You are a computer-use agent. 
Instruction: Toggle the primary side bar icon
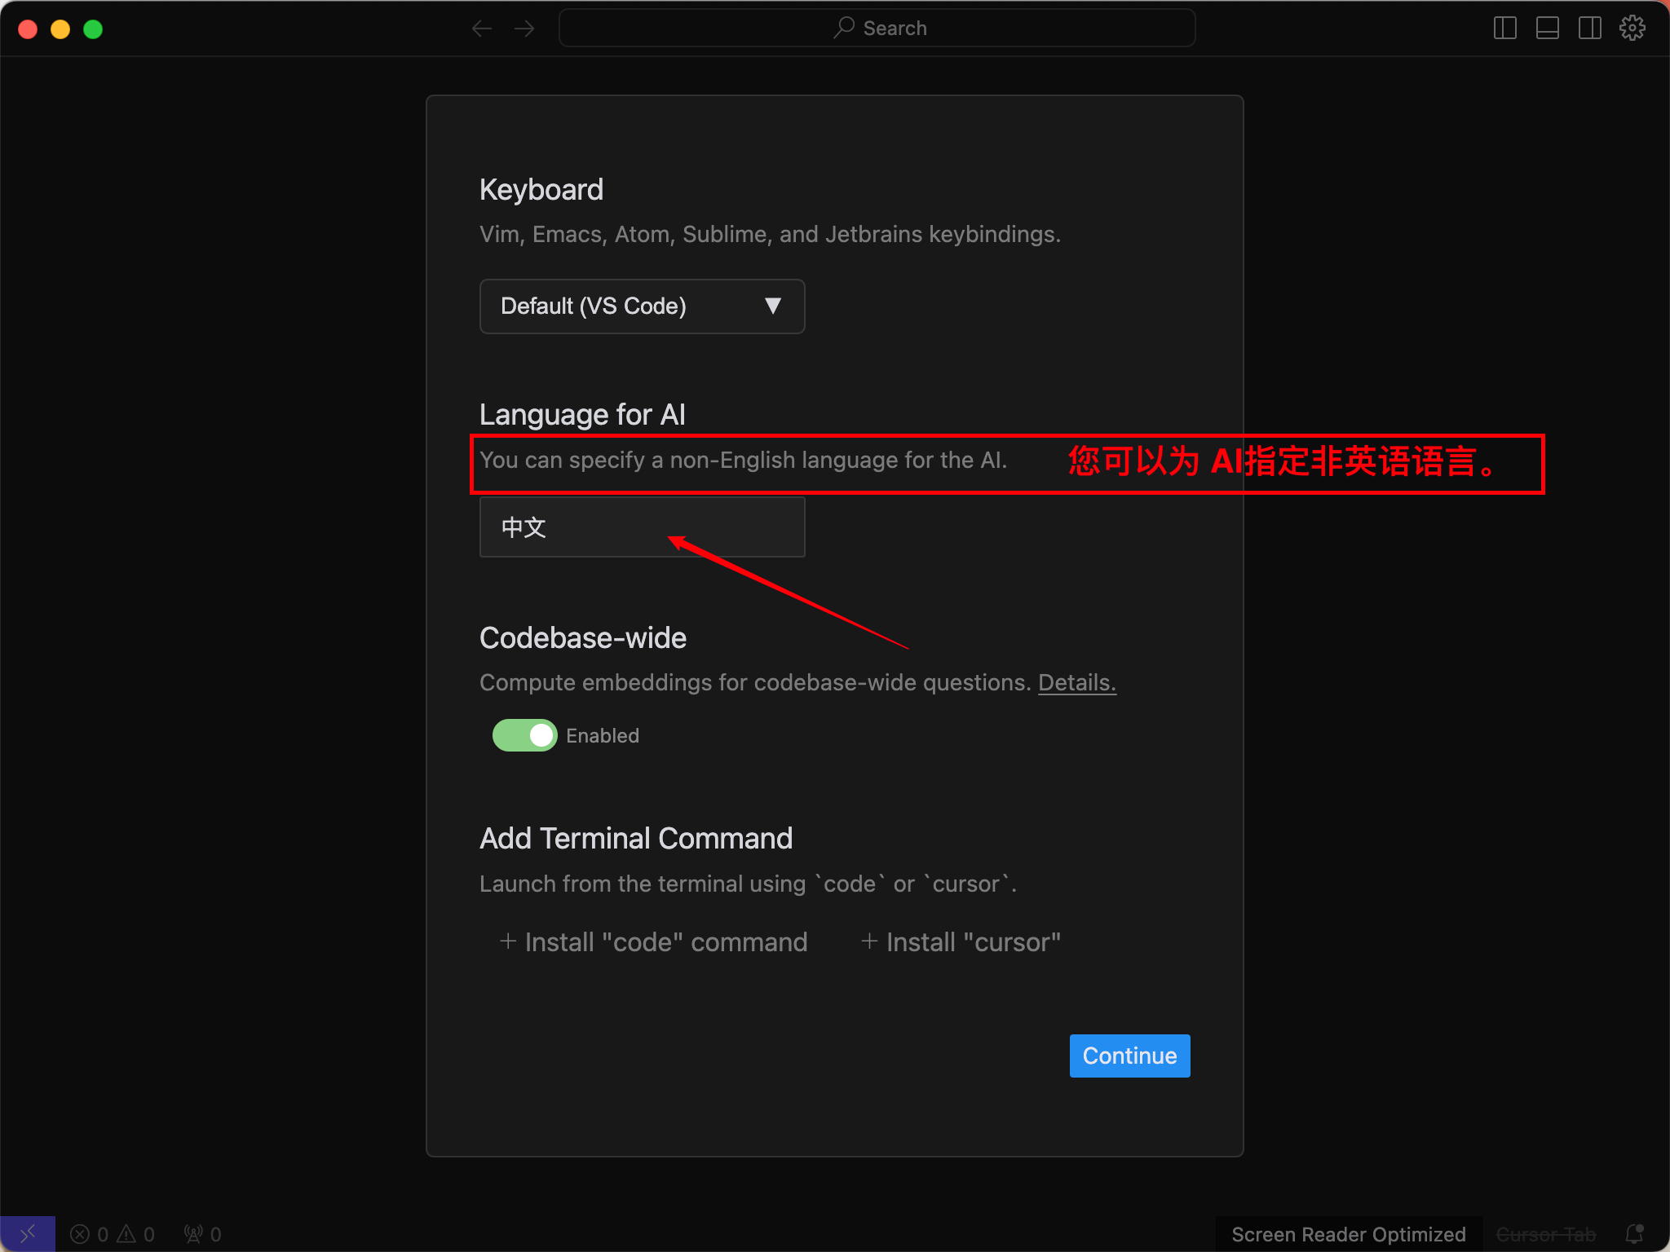pos(1504,29)
